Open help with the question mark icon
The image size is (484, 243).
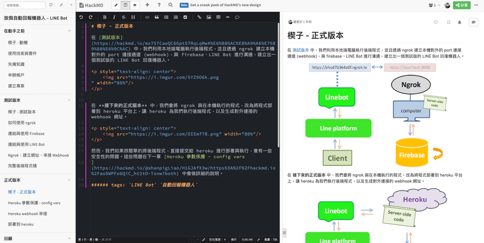click(x=159, y=5)
